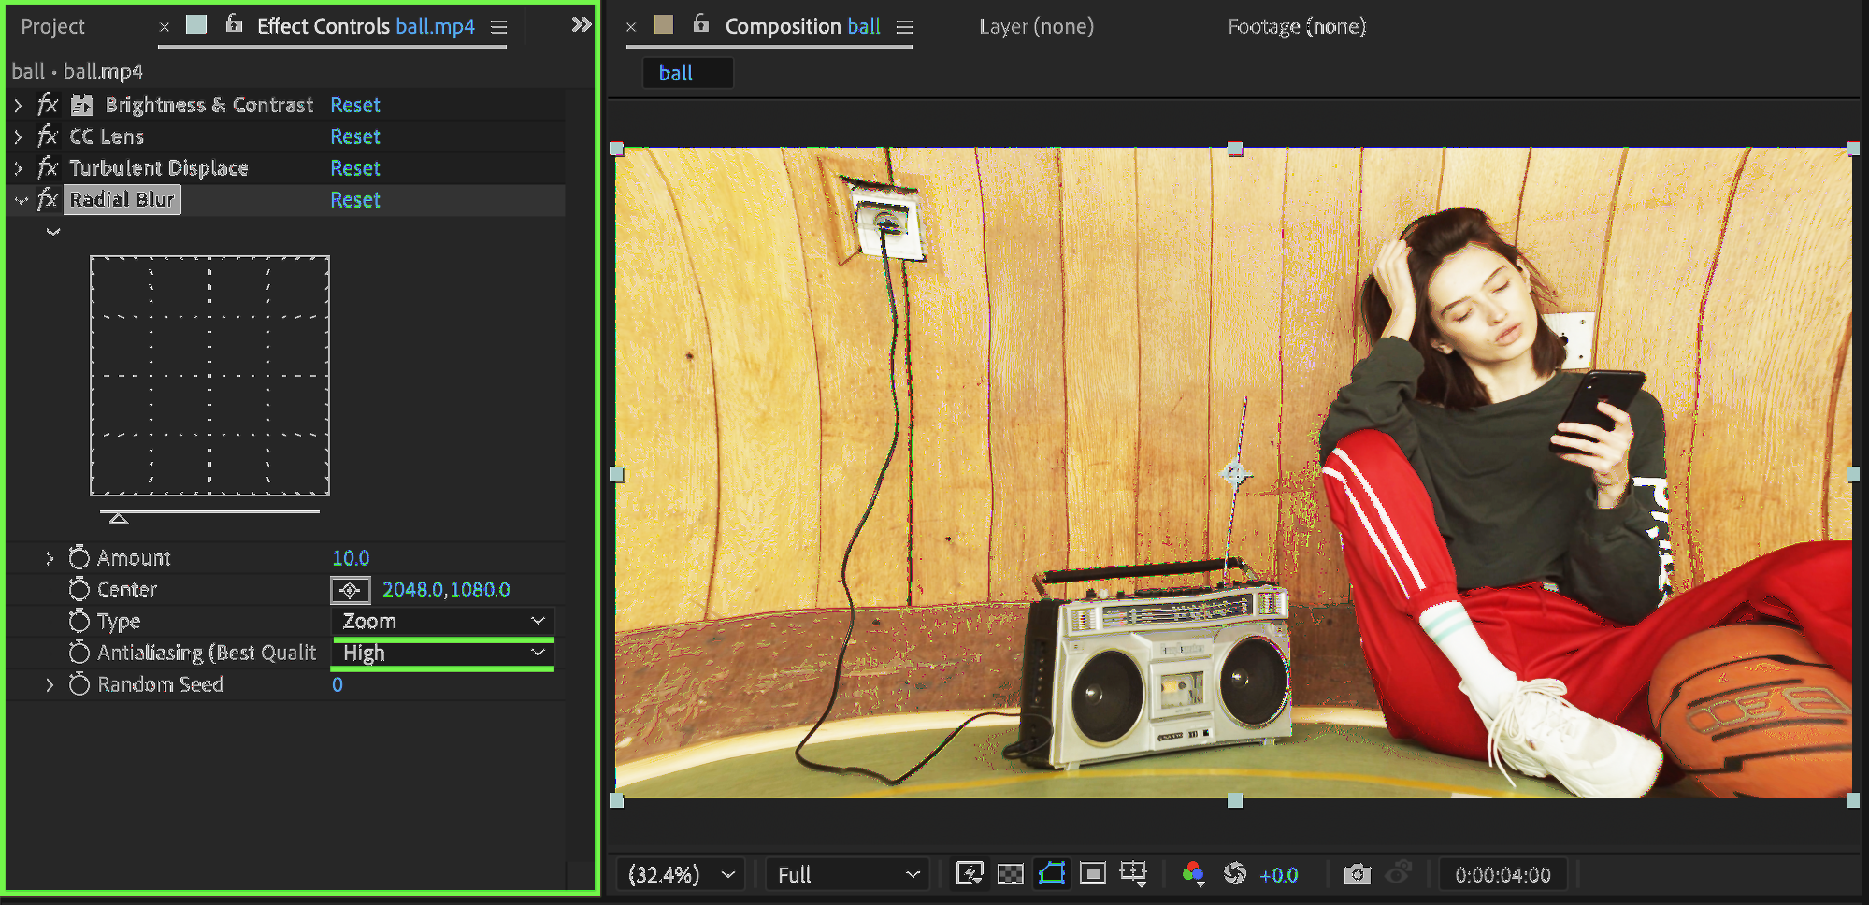Select the ball composition flowchart tab
The image size is (1869, 905).
[x=688, y=73]
